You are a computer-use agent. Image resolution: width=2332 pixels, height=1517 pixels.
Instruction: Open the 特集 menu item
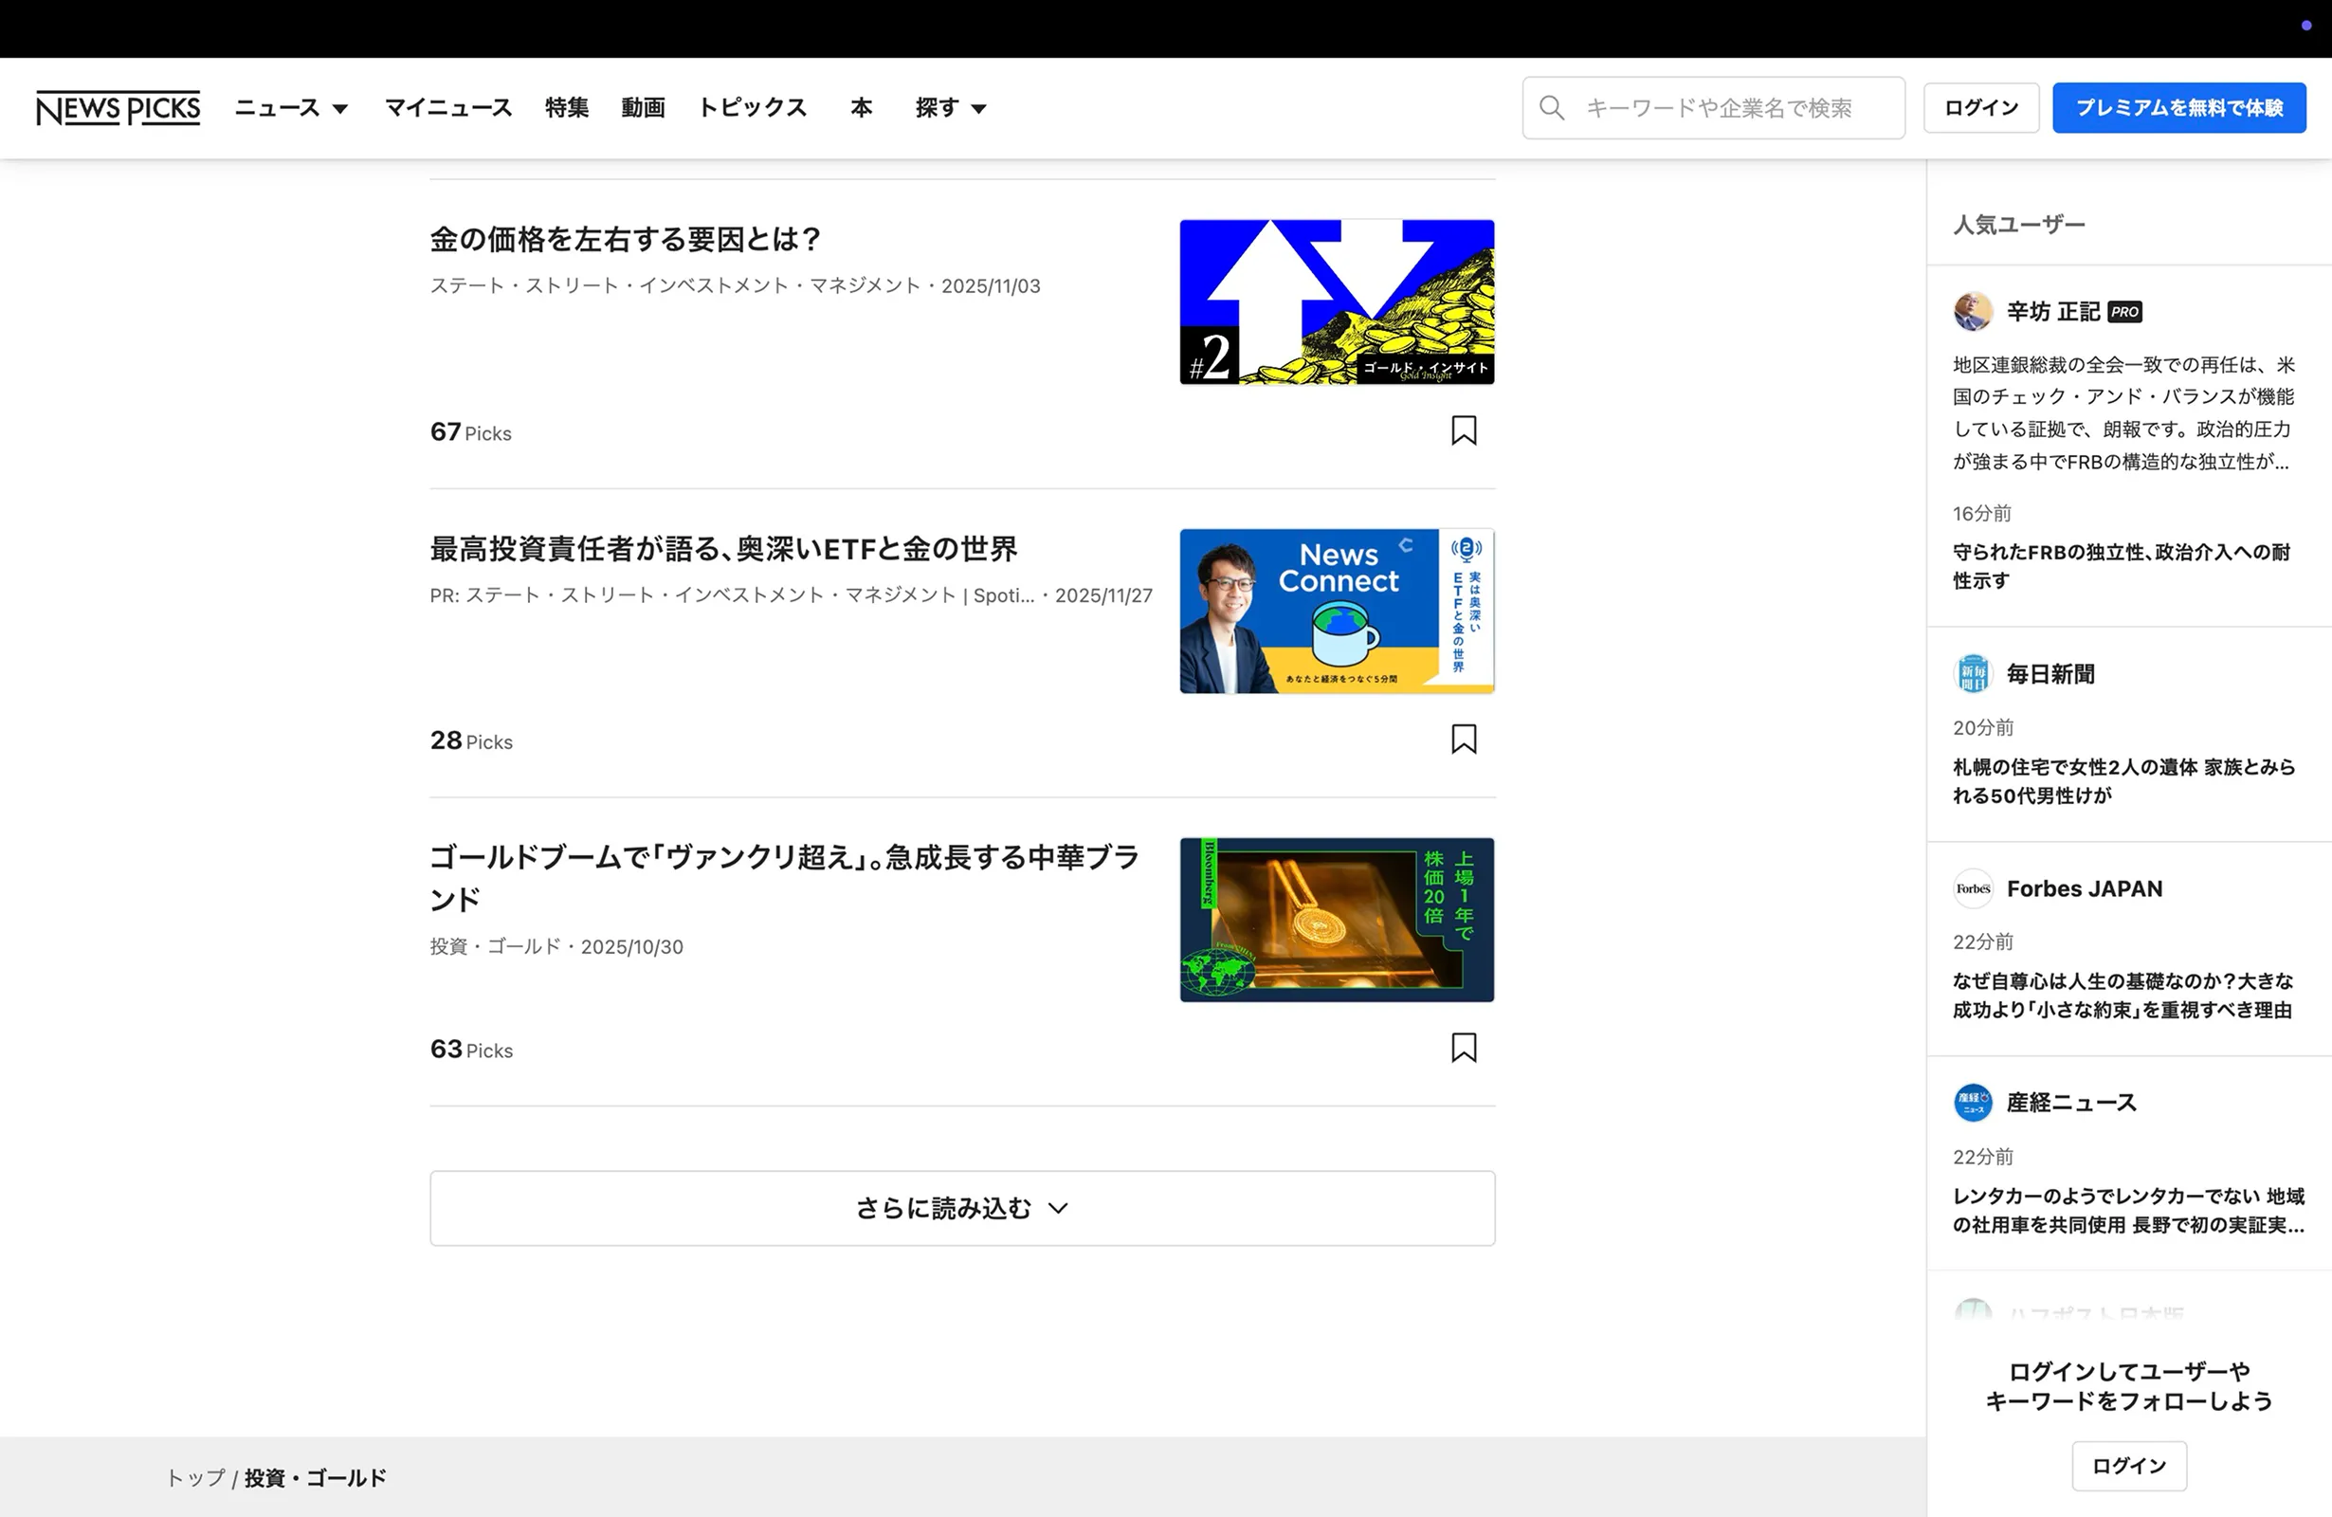tap(566, 108)
